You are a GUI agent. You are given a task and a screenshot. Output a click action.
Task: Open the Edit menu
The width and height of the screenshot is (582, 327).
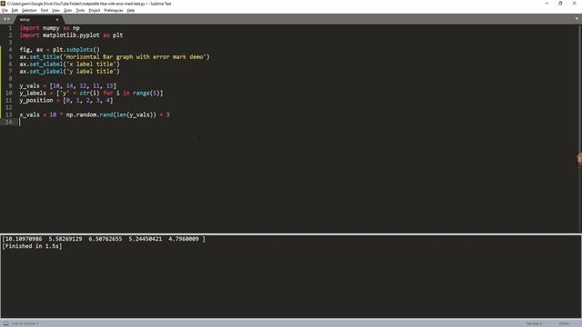pos(15,10)
